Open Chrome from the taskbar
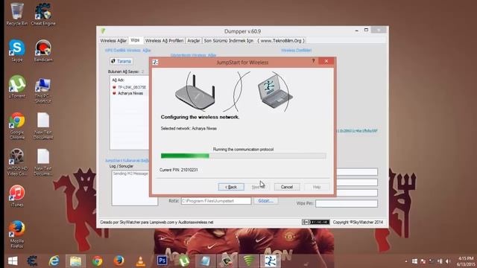Screen dimensions: 477x268 [98, 261]
